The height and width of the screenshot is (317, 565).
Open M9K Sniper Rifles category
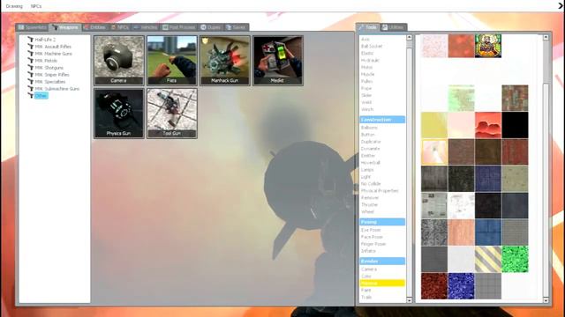click(52, 75)
